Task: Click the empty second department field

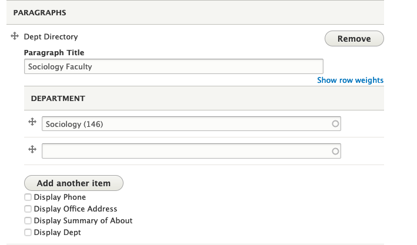Action: pos(185,152)
